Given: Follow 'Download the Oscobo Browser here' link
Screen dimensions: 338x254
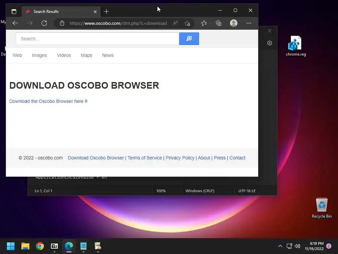Looking at the screenshot, I should point(48,101).
